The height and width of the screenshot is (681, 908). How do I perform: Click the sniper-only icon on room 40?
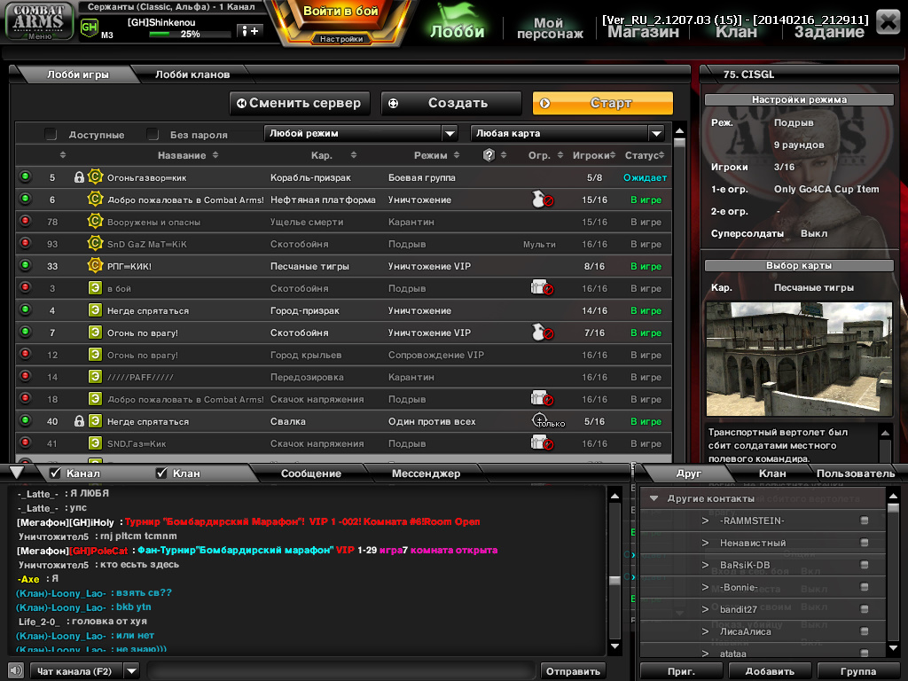click(x=547, y=421)
